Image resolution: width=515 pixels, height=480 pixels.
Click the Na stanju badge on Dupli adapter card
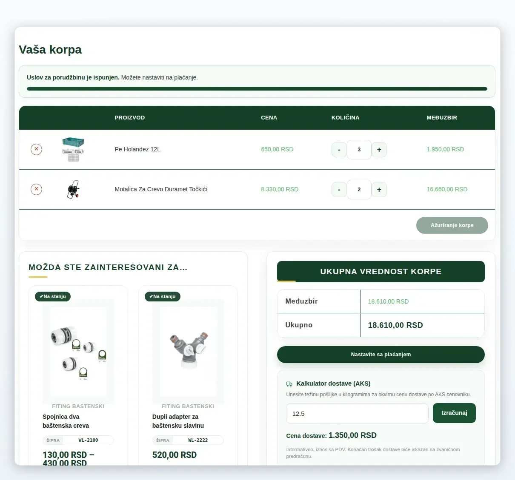163,296
